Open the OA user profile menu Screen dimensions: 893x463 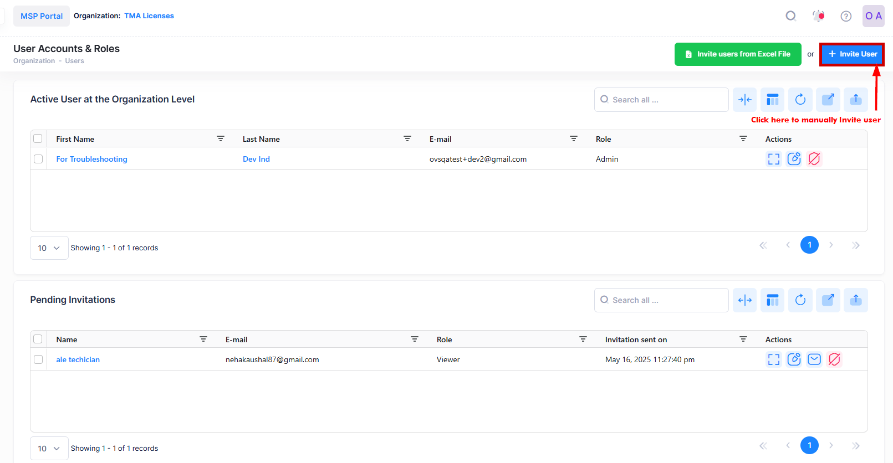[x=873, y=16]
